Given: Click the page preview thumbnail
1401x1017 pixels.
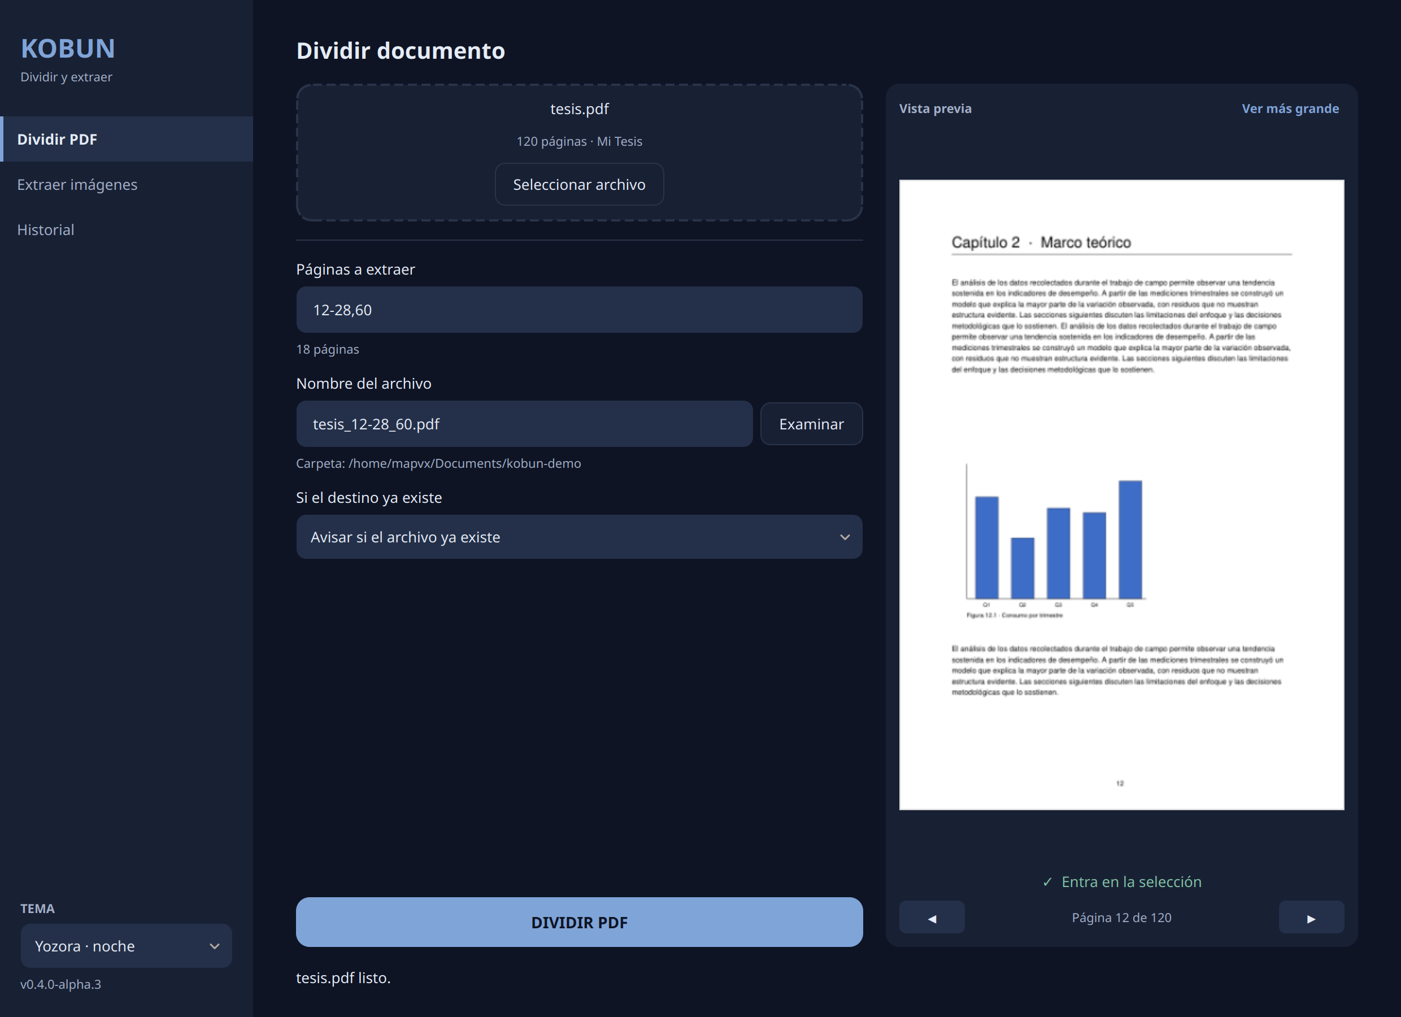Looking at the screenshot, I should pos(1121,494).
